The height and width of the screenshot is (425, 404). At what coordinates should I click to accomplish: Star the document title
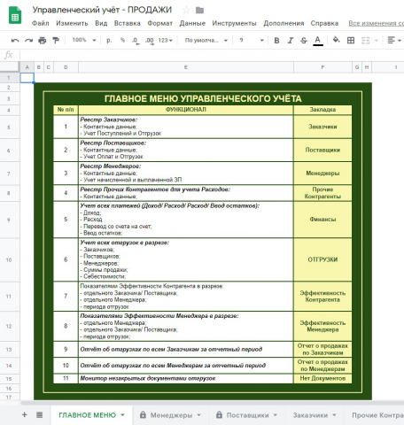pyautogui.click(x=186, y=10)
